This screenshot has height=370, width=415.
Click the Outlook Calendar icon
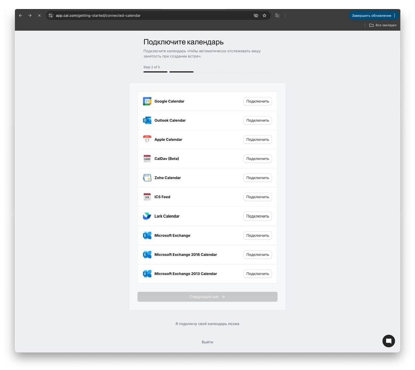pyautogui.click(x=147, y=121)
